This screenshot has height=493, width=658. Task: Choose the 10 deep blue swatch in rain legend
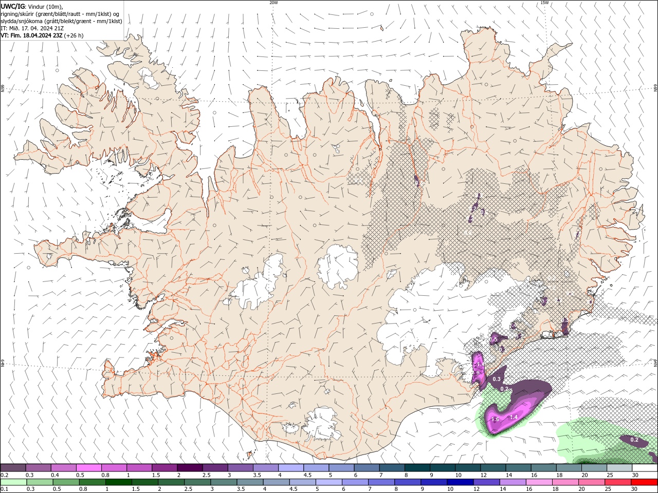click(x=460, y=482)
